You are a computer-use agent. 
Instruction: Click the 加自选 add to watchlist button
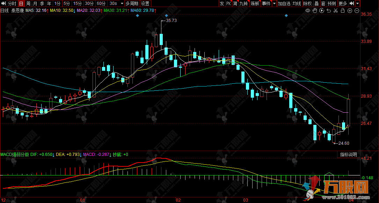284,3
